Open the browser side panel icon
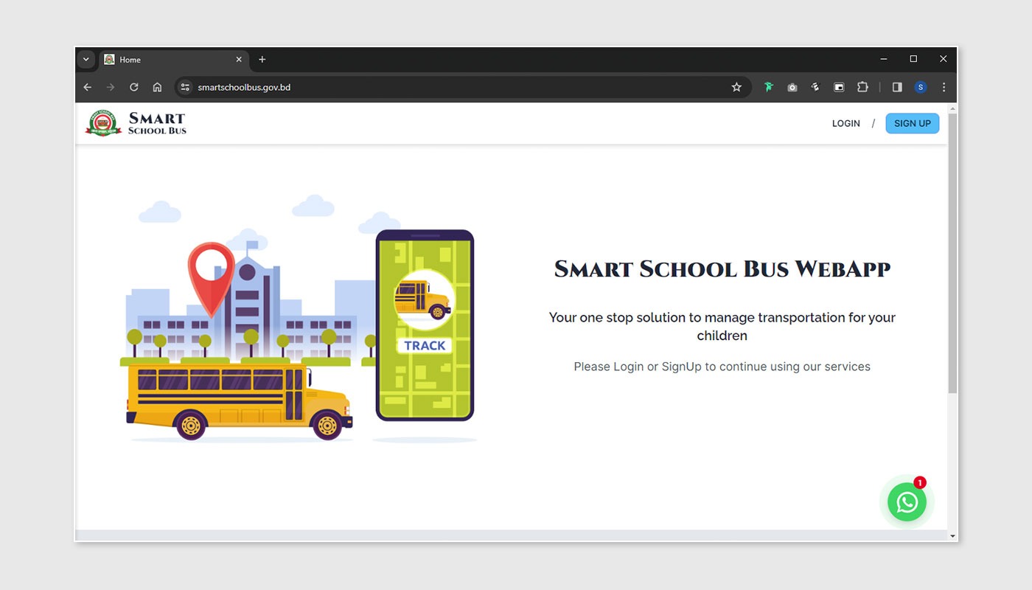 (897, 87)
